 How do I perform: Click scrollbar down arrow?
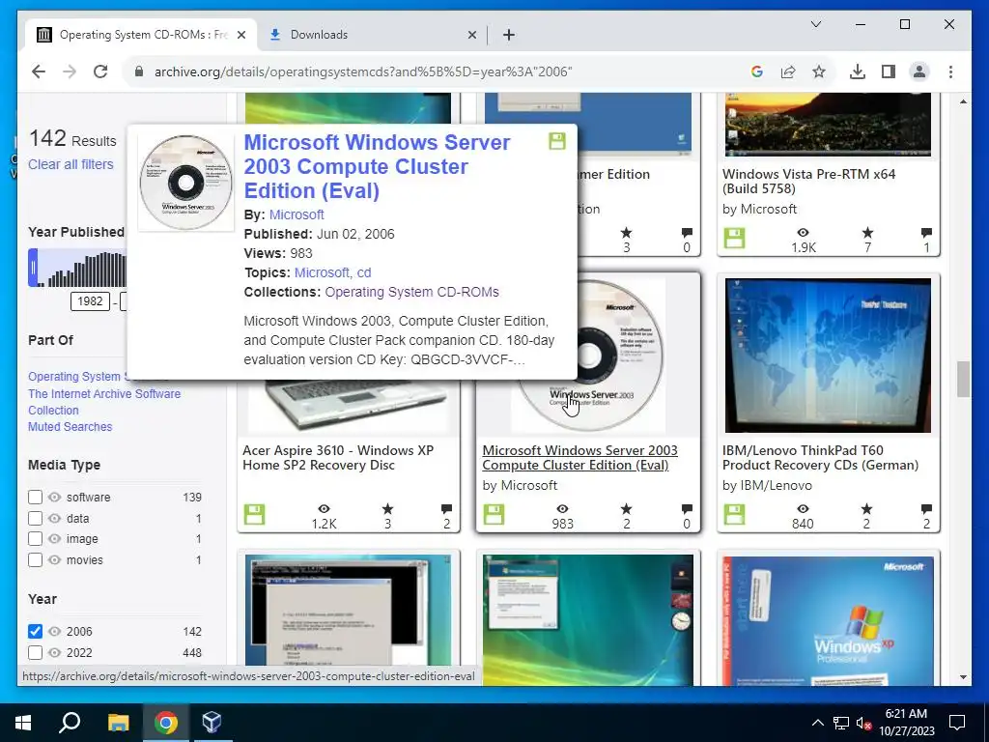pyautogui.click(x=963, y=677)
